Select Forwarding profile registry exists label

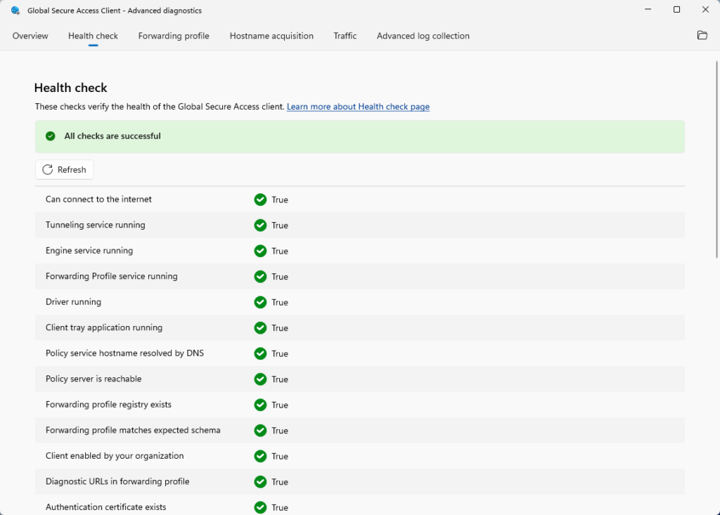(108, 405)
